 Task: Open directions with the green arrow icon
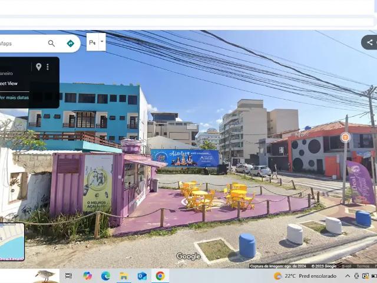pos(70,43)
